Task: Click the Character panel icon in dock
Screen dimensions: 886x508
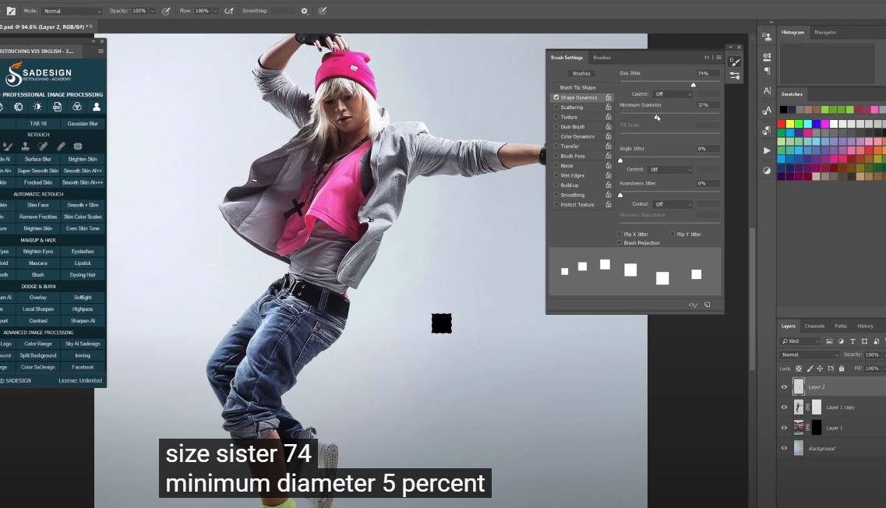Action: point(767,91)
